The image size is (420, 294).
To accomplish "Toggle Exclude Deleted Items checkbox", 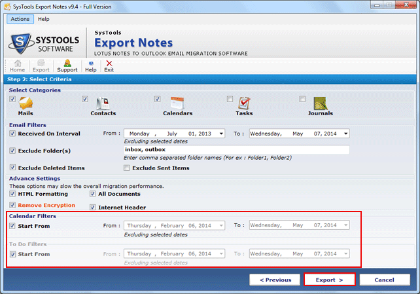I will (x=12, y=168).
